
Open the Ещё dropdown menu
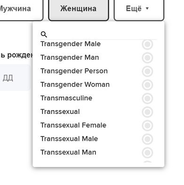point(139,9)
